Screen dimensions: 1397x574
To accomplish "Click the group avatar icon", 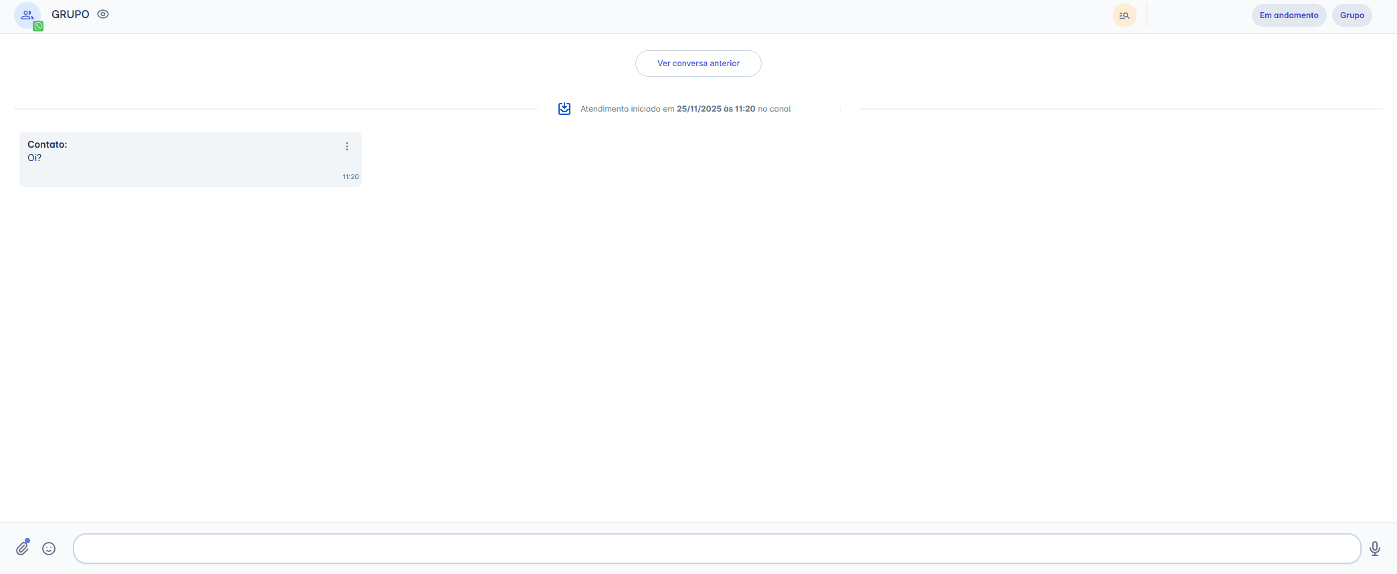I will pos(27,15).
